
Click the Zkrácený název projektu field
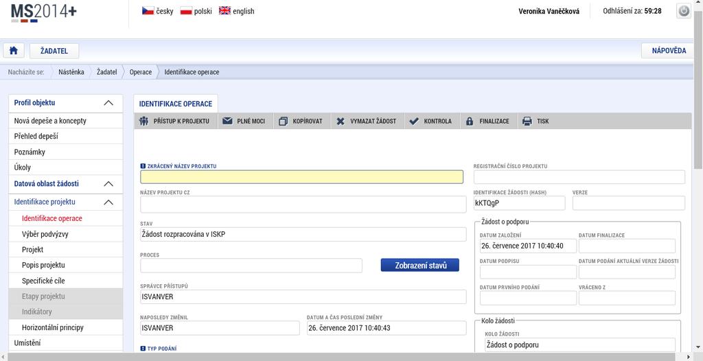click(x=302, y=177)
